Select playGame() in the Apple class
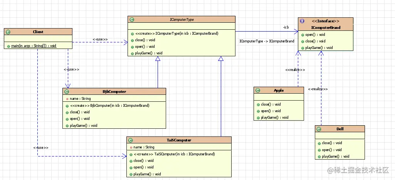 (275, 118)
